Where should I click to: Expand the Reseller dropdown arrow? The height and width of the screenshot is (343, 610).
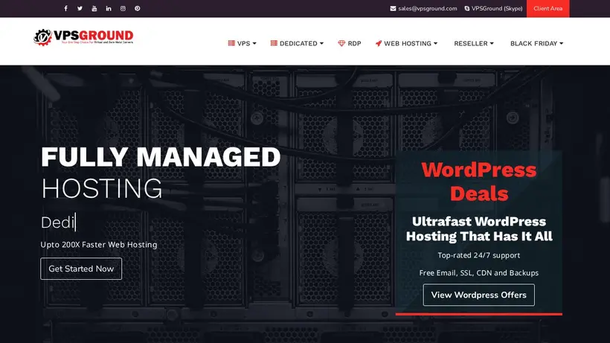coord(492,44)
